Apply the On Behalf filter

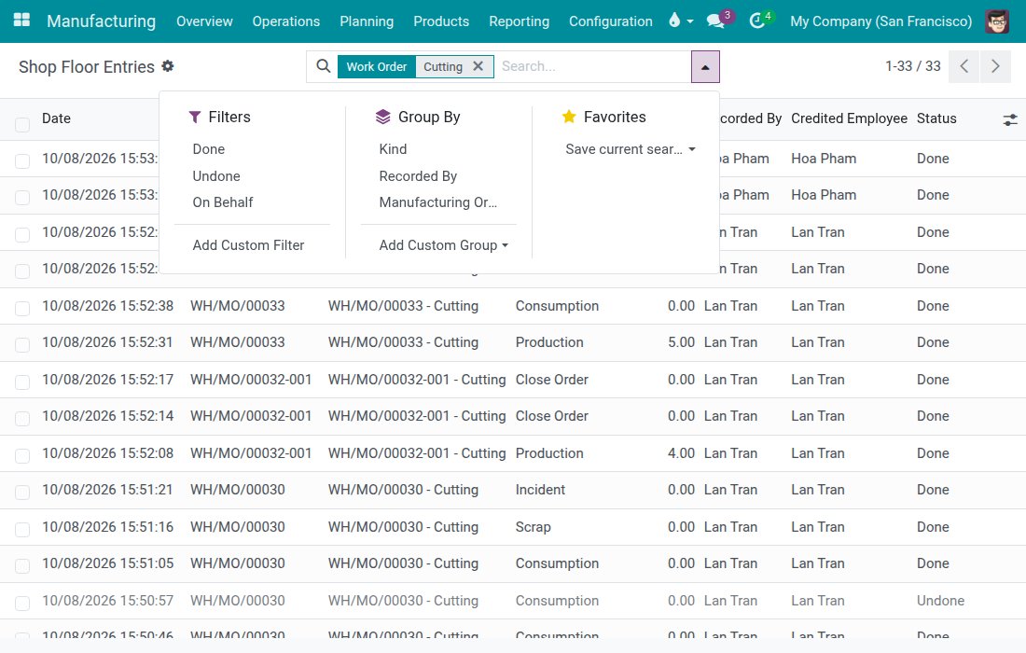tap(223, 202)
